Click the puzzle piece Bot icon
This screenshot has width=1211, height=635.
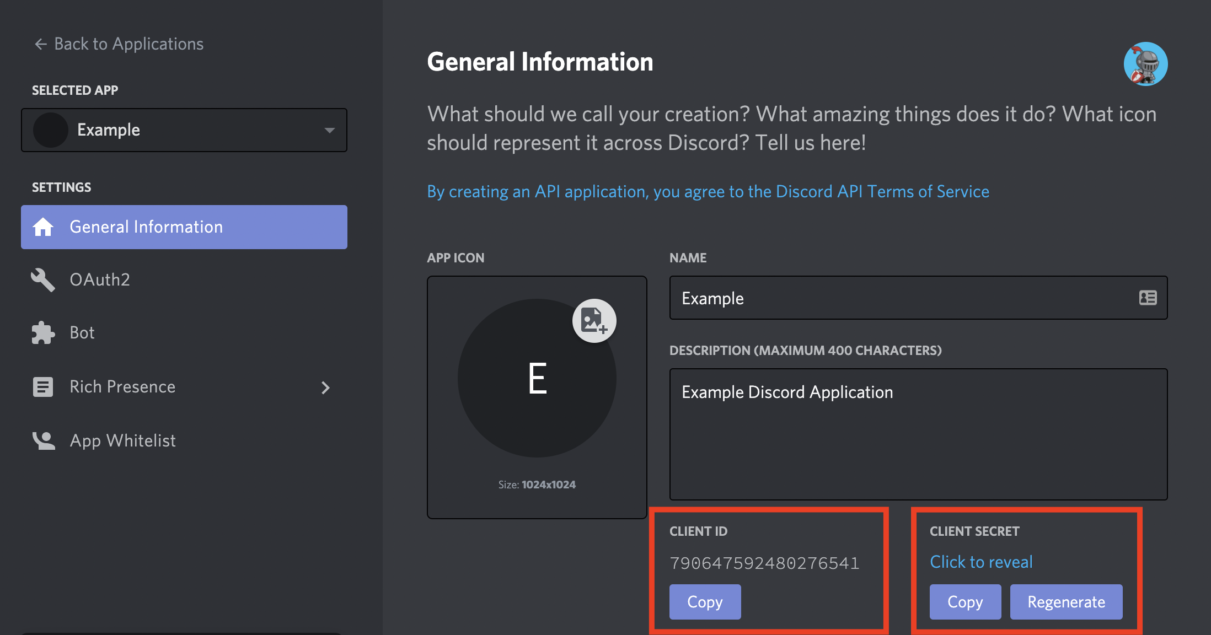coord(43,333)
